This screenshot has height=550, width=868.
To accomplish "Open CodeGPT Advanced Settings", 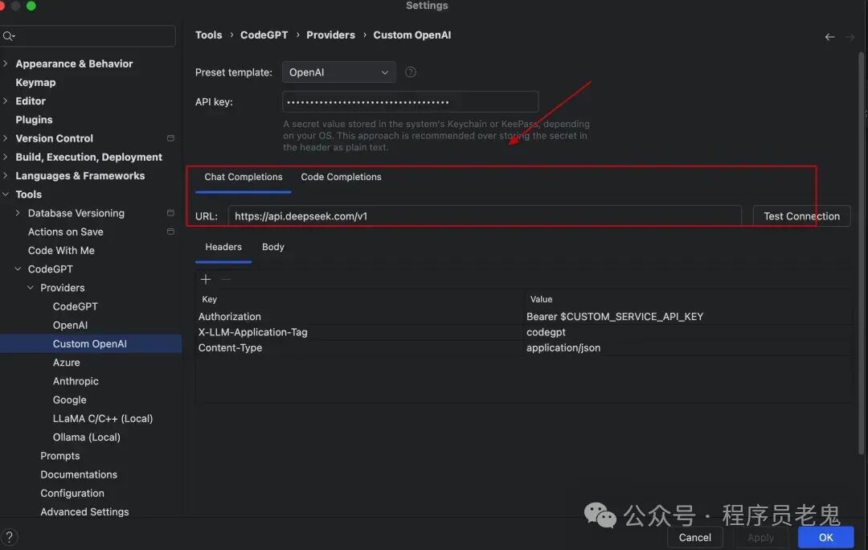I will 84,511.
